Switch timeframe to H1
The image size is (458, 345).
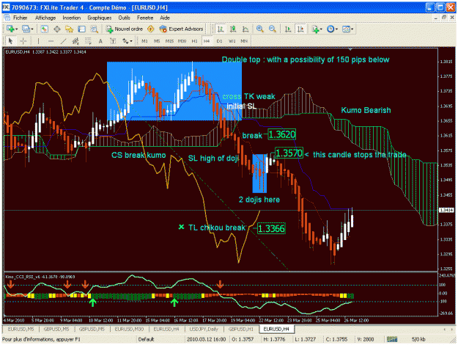click(x=194, y=41)
